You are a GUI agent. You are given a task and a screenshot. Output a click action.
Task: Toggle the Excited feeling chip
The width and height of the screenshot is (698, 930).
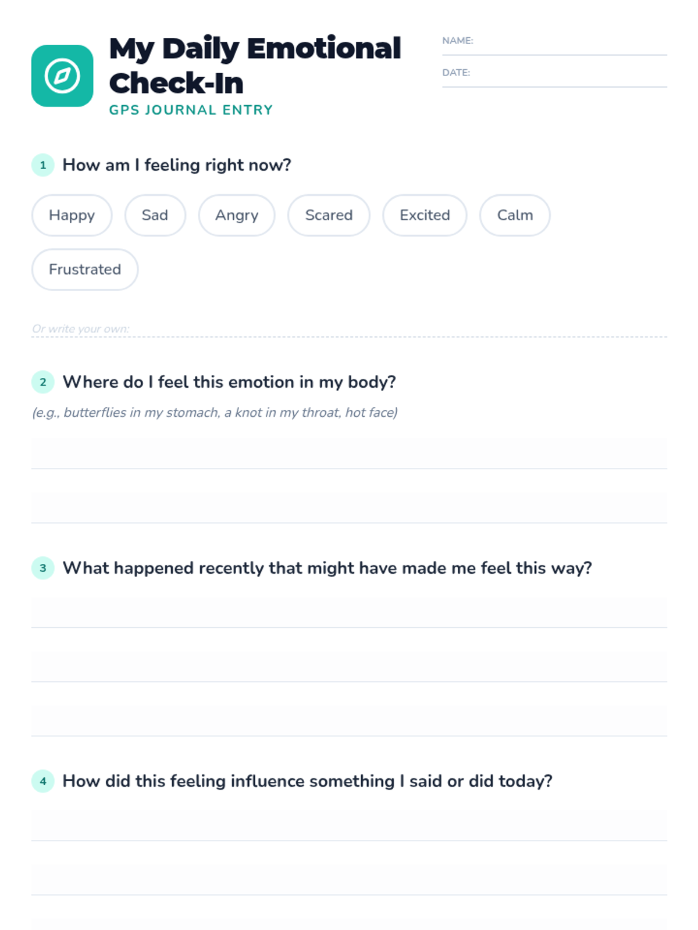(x=425, y=216)
